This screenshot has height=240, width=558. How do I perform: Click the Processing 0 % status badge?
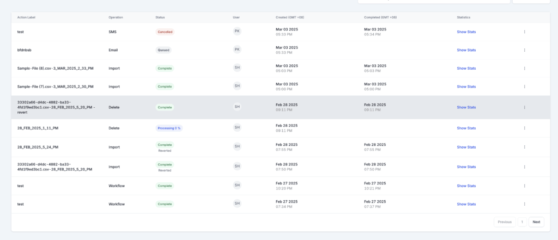coord(169,128)
